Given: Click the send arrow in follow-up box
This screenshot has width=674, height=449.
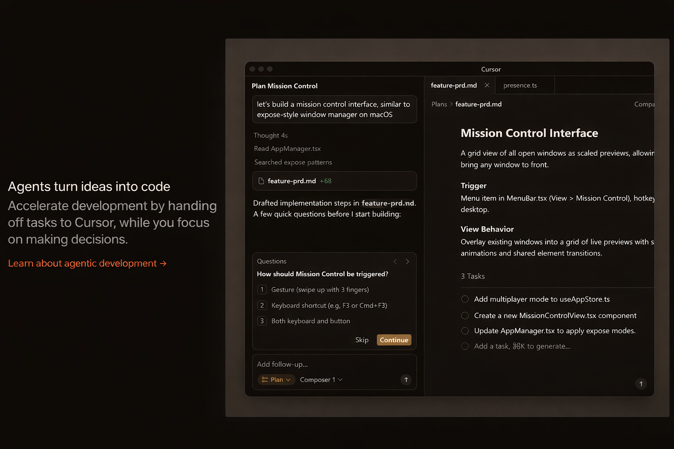Looking at the screenshot, I should click(406, 380).
